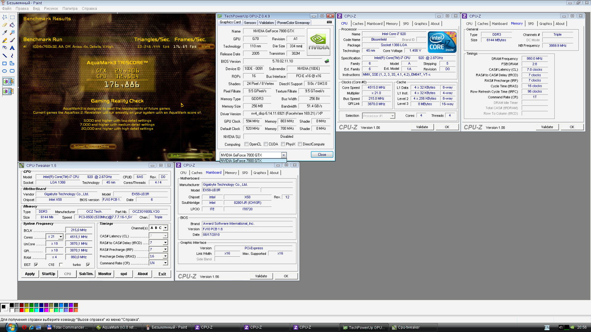Choose the opaque selection mode option
Viewport: 591px width, 332px height.
click(8, 81)
